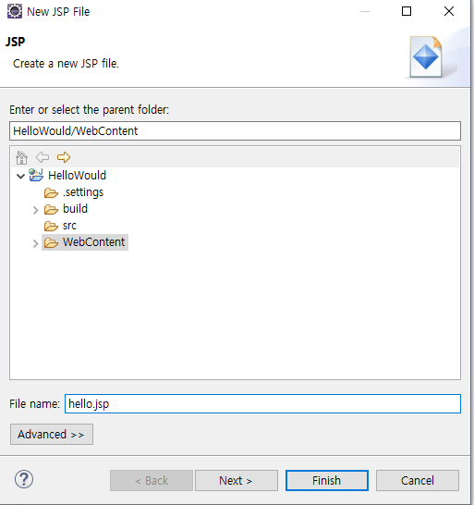This screenshot has height=505, width=474.
Task: Click the Home navigation icon
Action: click(x=21, y=157)
